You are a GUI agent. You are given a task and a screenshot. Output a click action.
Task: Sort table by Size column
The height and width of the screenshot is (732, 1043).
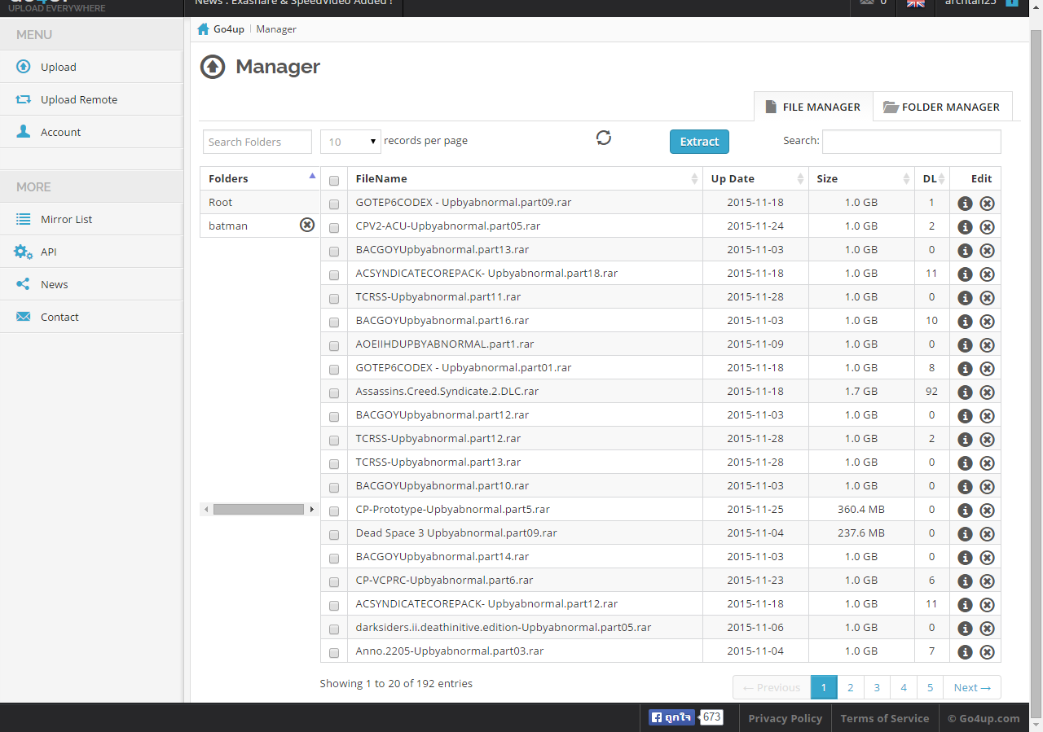(861, 178)
